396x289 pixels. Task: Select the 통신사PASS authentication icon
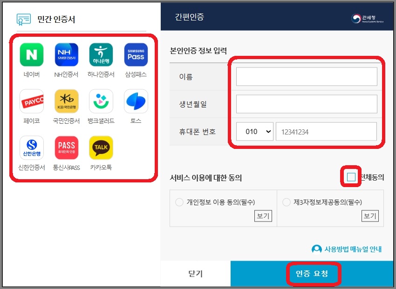[66, 147]
